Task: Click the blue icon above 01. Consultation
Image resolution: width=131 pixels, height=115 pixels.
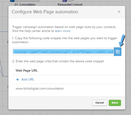Action: (12, 1)
